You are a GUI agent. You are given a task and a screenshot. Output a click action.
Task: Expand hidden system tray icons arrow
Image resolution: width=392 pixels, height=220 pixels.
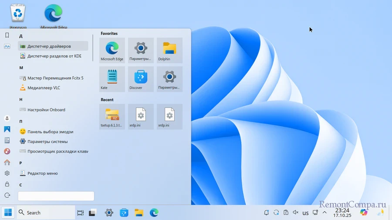tap(324, 213)
